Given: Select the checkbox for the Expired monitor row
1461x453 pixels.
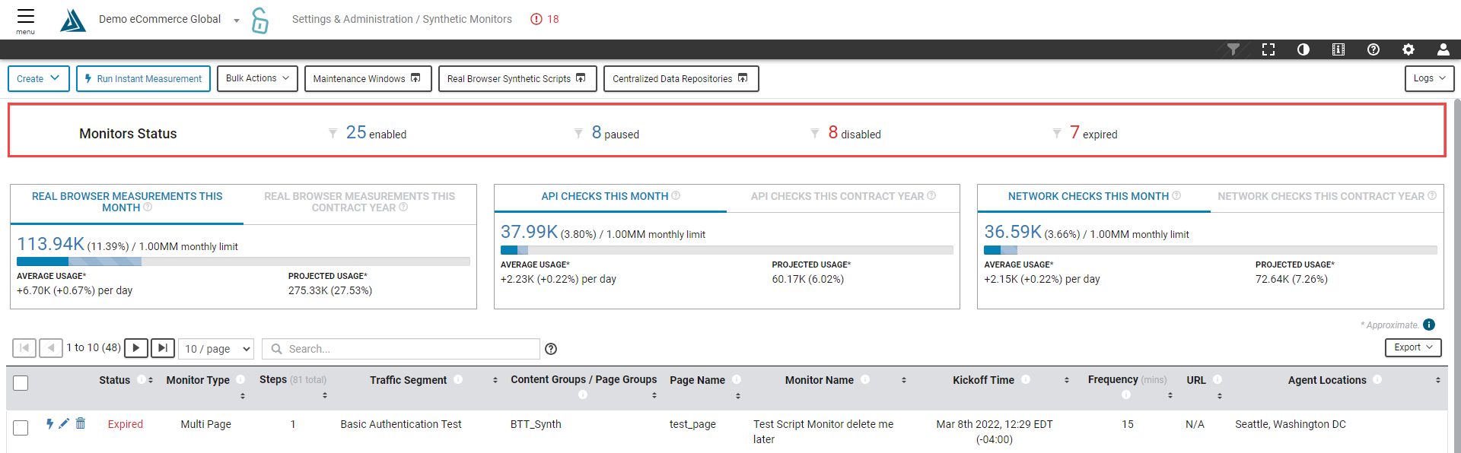Looking at the screenshot, I should tap(21, 428).
